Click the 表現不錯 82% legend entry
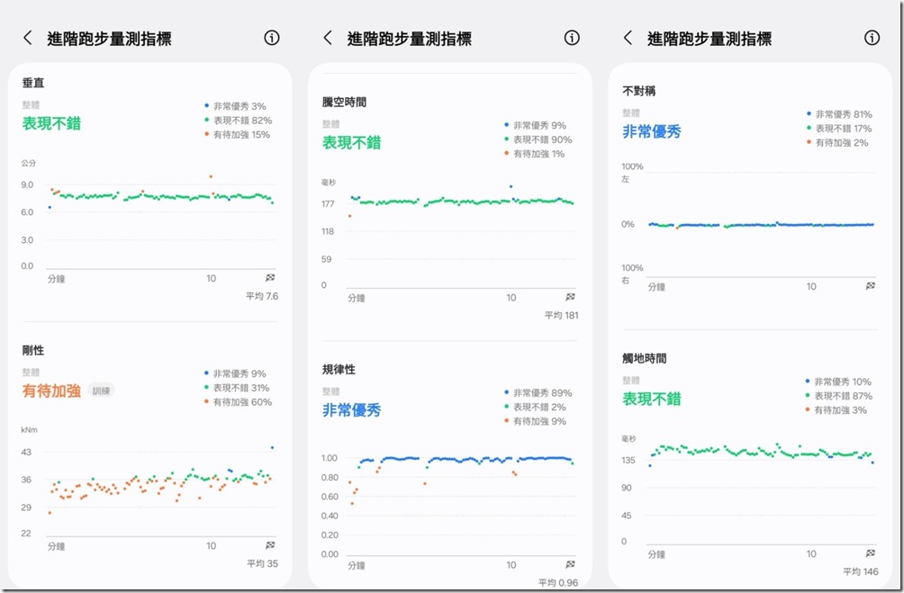The width and height of the screenshot is (904, 593). [238, 121]
